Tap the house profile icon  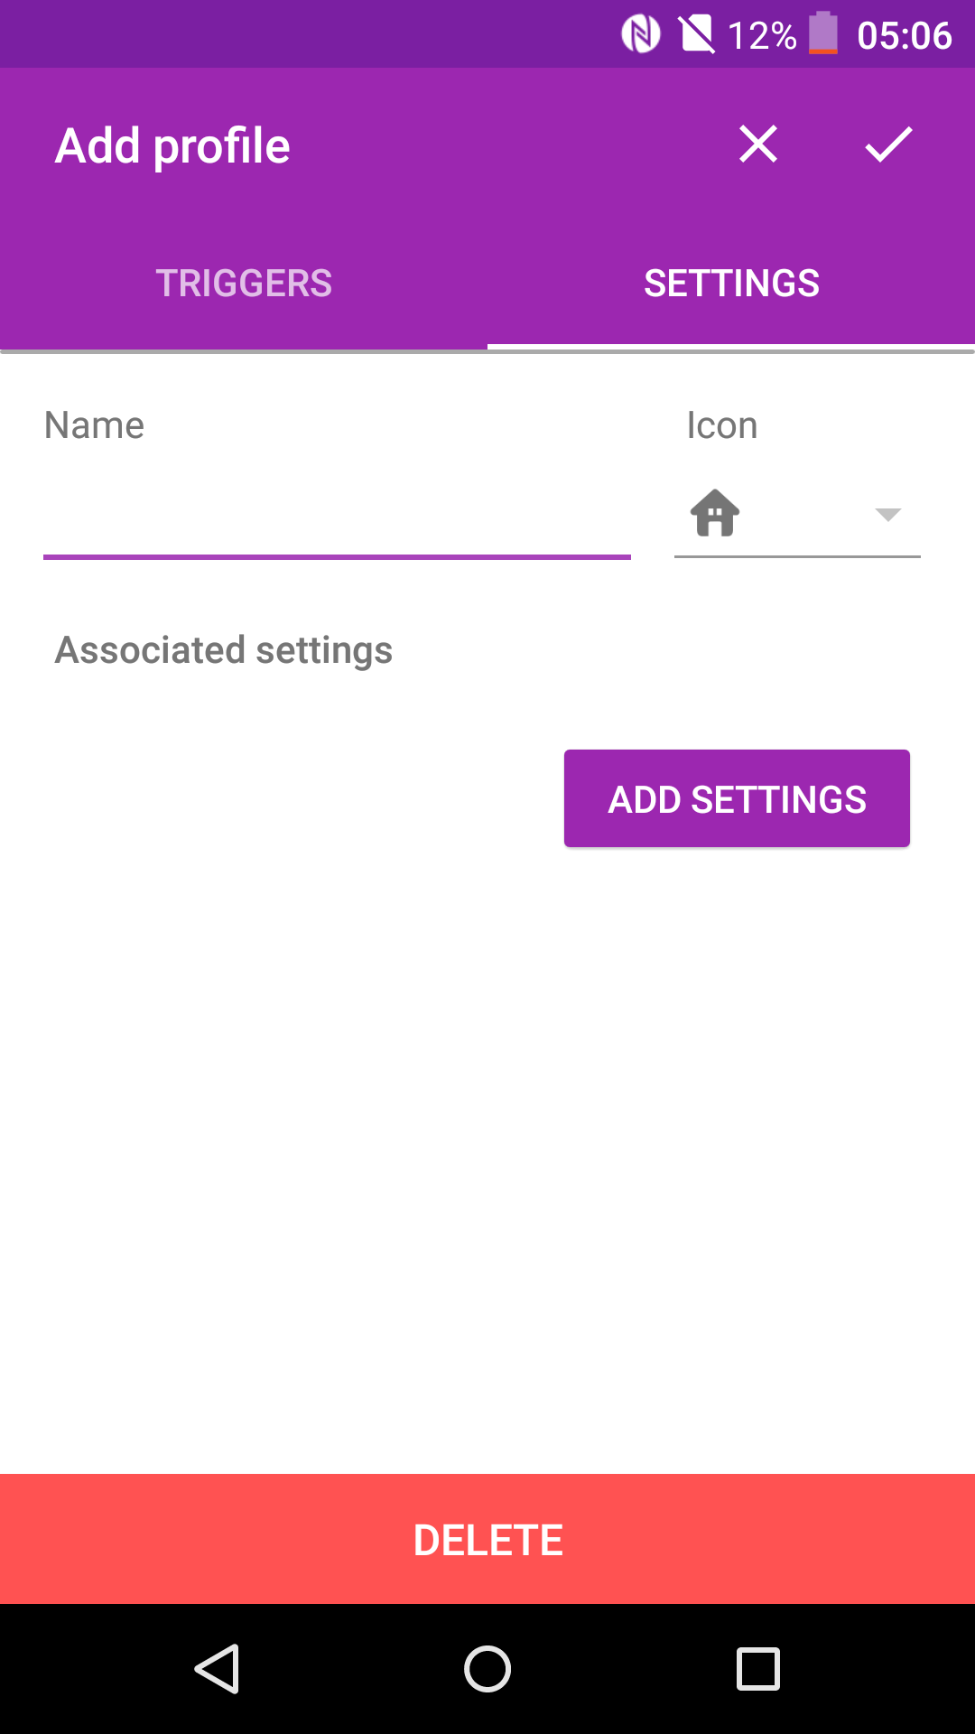(715, 513)
